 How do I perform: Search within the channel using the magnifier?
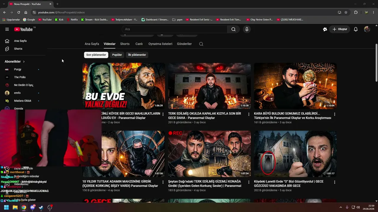[201, 44]
